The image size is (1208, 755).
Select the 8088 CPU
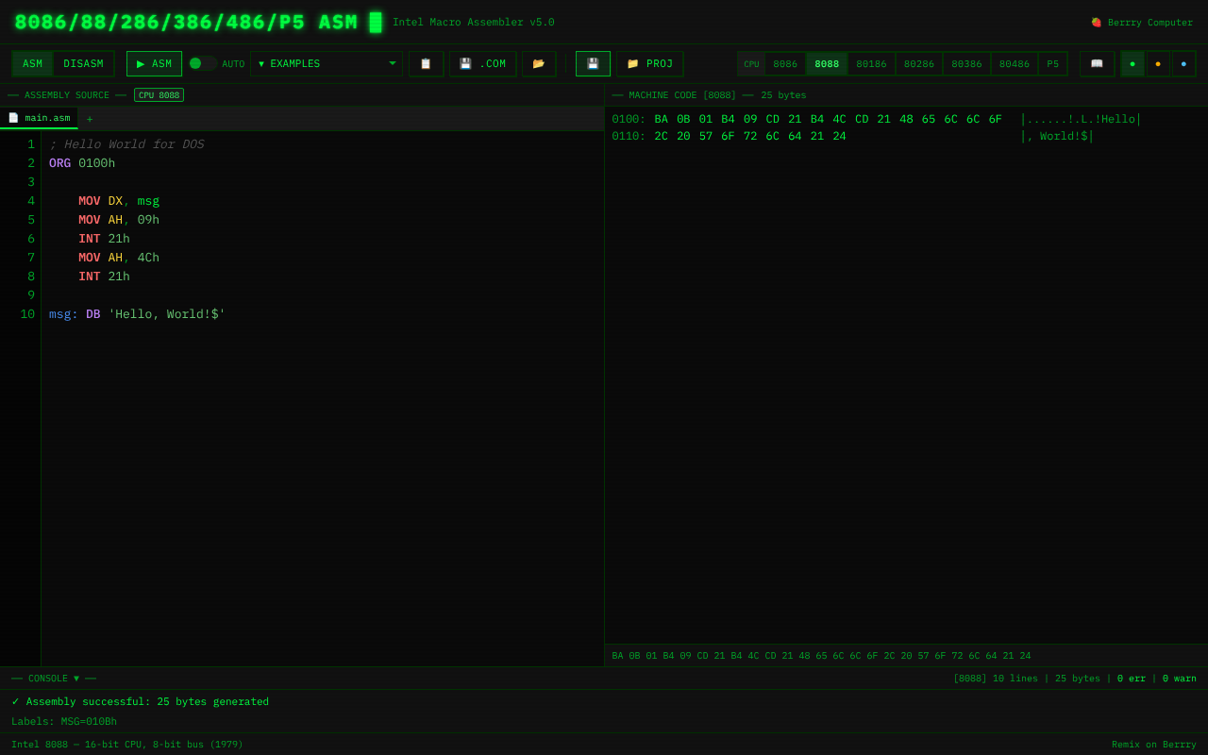[827, 64]
